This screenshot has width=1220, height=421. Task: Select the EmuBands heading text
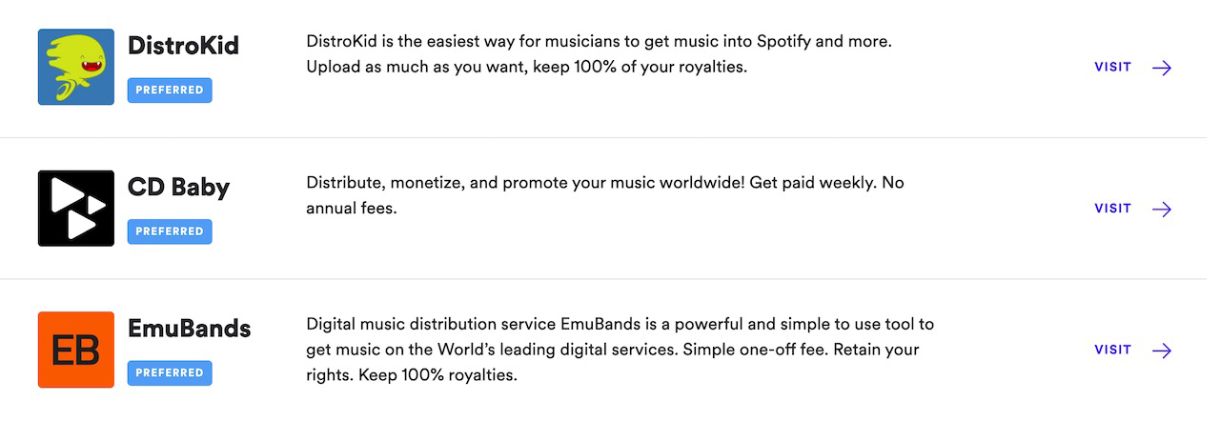click(189, 329)
